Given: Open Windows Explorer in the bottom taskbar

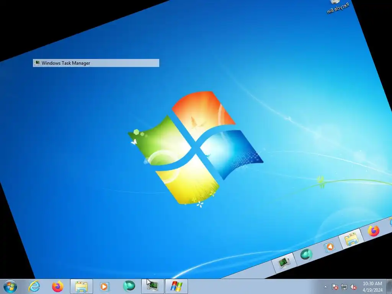Looking at the screenshot, I should point(82,286).
